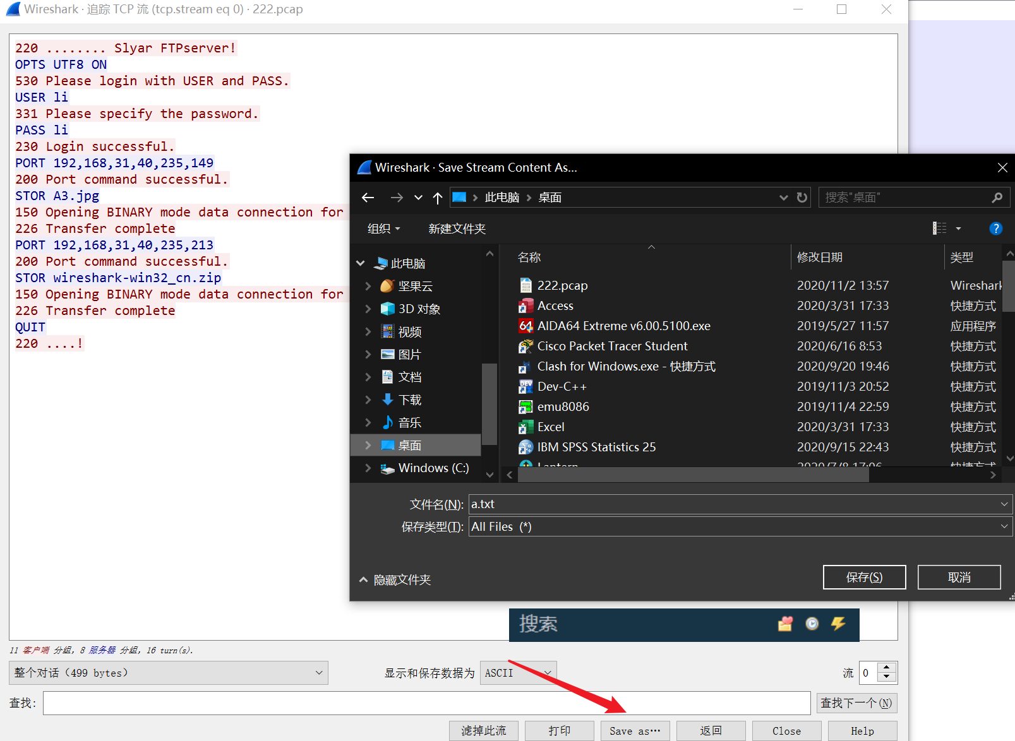Select 此电脑 in the address path

point(502,198)
